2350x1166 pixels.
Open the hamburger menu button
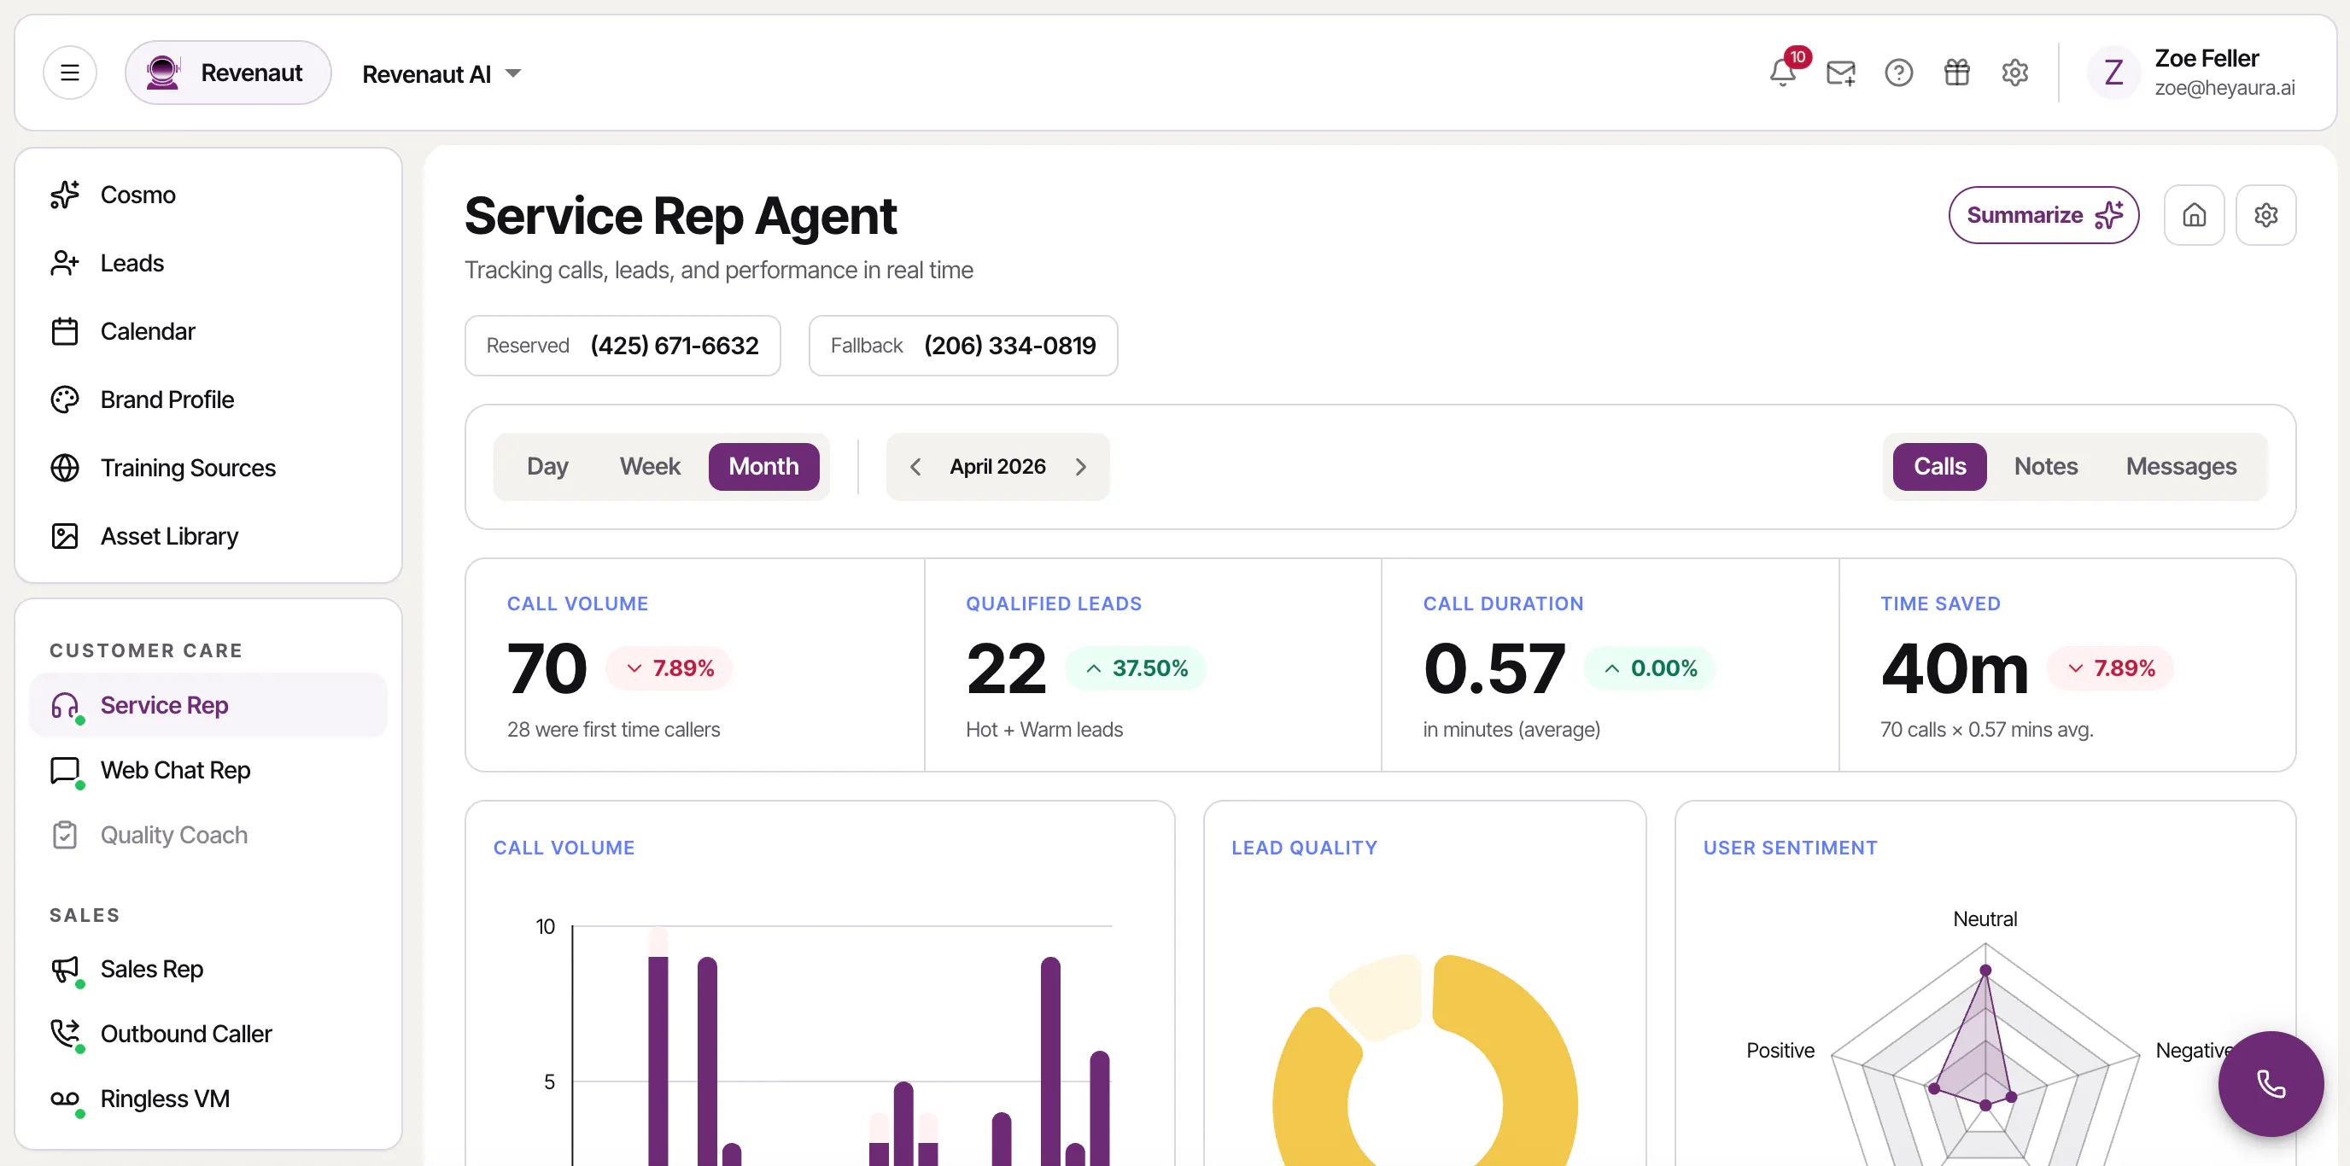(69, 73)
